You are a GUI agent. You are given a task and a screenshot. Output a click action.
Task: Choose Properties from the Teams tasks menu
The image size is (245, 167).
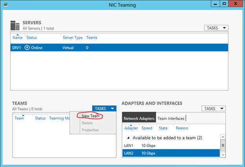[x=90, y=130]
